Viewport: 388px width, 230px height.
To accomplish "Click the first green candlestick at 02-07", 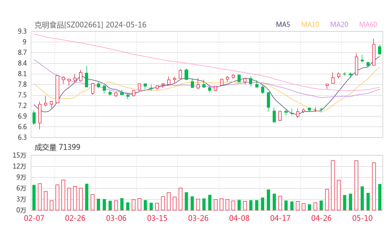I will pos(34,118).
